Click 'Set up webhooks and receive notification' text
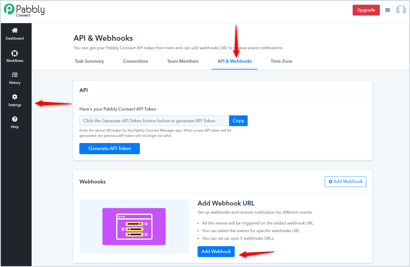The height and width of the screenshot is (267, 410). [255, 212]
